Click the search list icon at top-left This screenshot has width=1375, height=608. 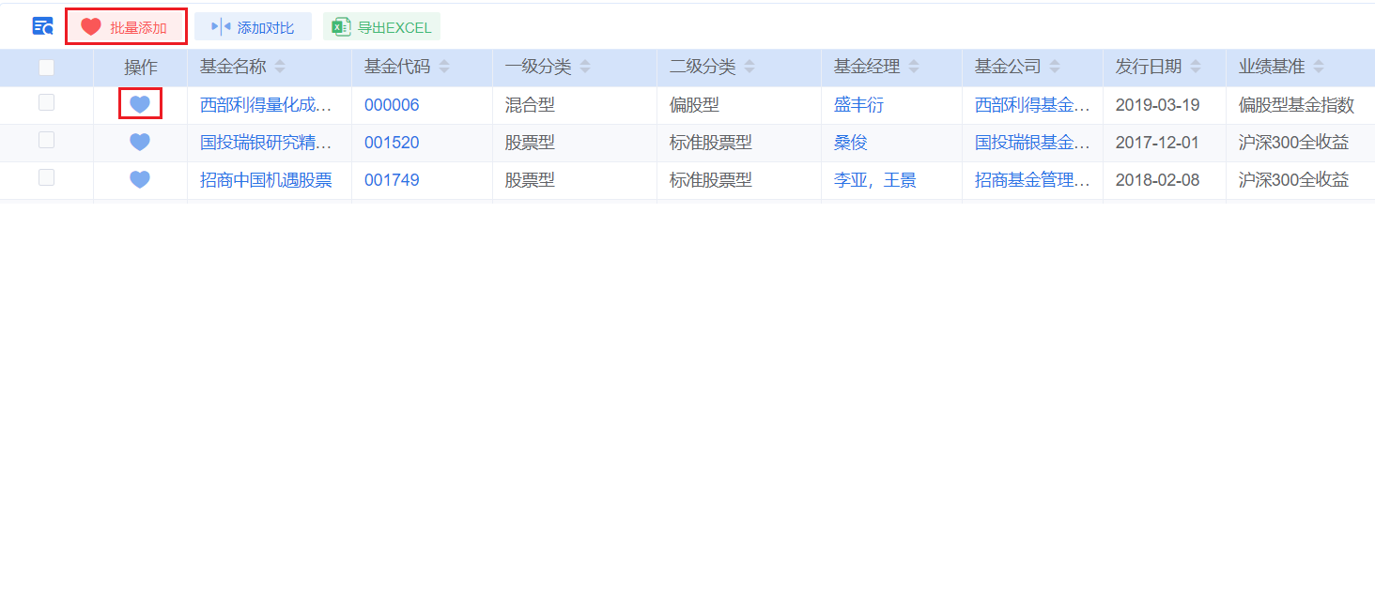(x=42, y=26)
